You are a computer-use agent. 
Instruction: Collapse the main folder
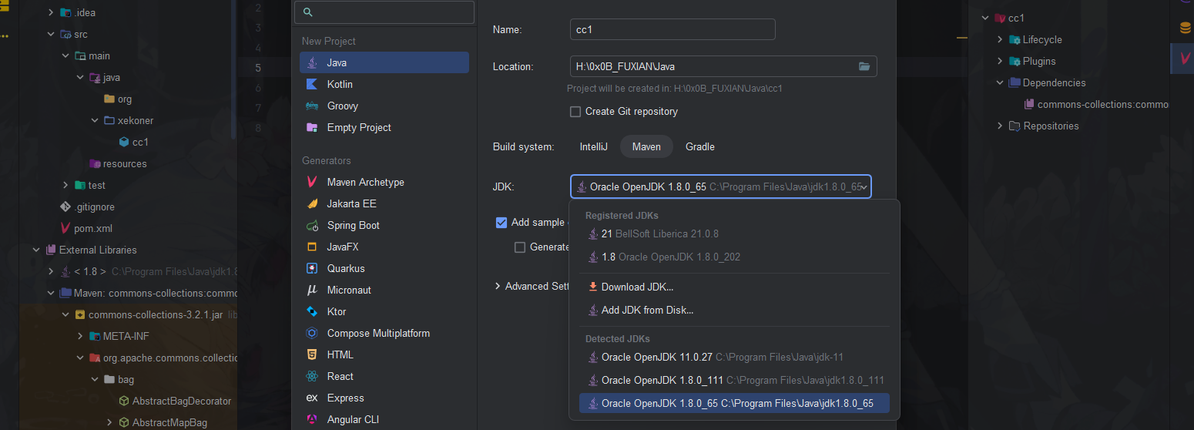point(65,56)
